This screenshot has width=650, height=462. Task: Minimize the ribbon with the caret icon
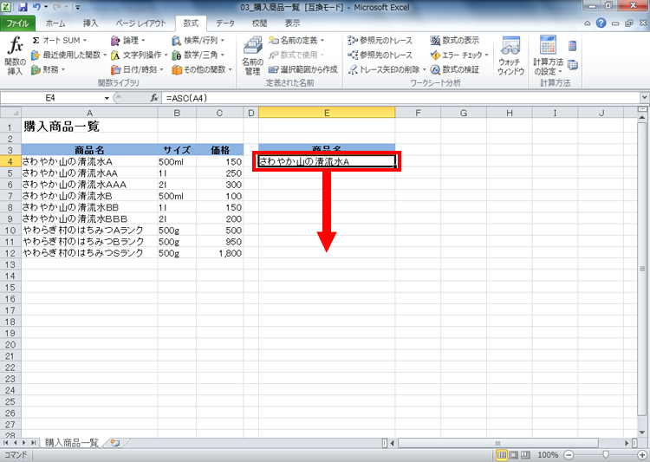(588, 23)
